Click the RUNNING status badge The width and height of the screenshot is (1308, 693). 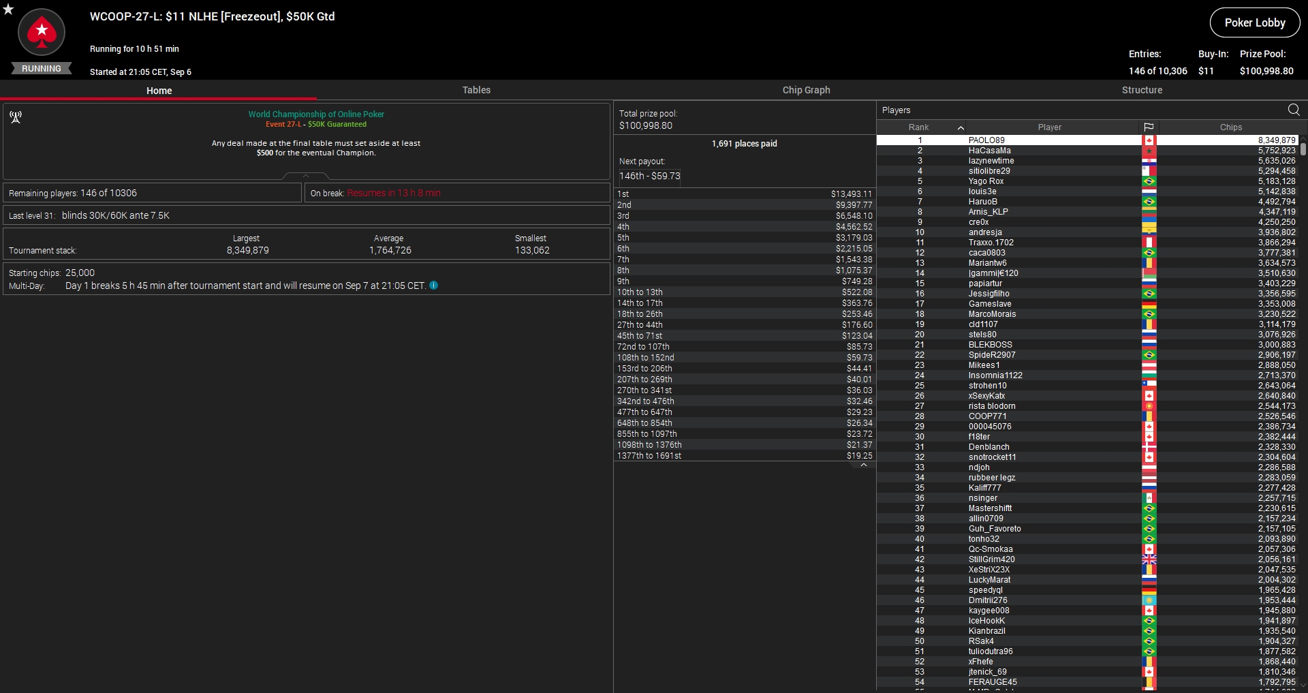click(x=42, y=69)
